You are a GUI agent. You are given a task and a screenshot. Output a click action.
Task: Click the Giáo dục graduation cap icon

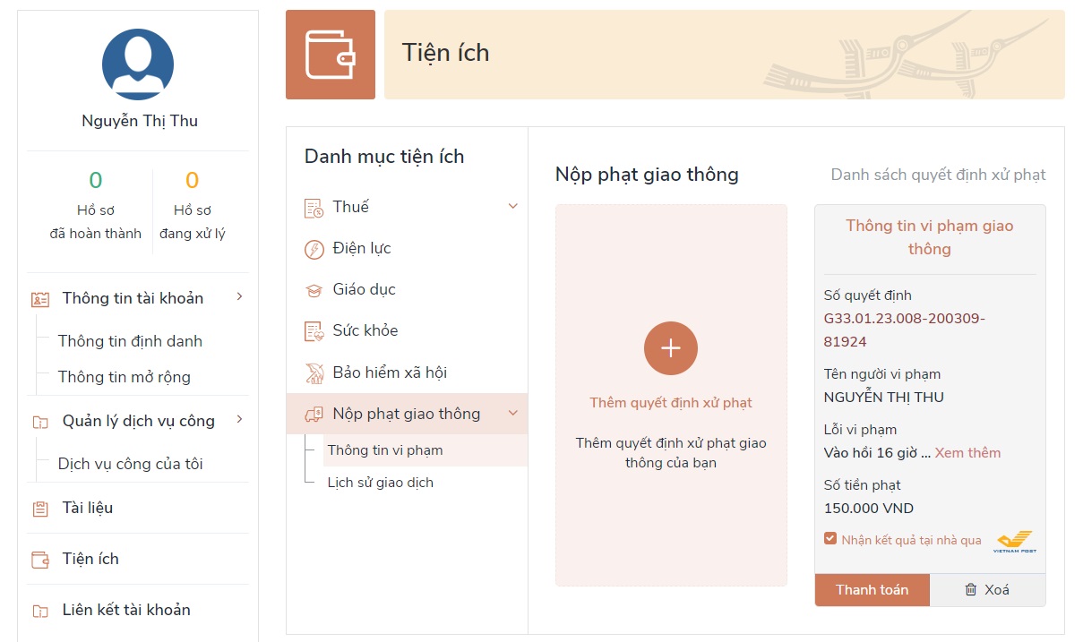pos(314,289)
